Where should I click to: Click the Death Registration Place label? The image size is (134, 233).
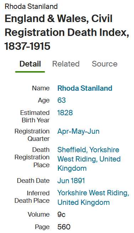[x=32, y=157]
